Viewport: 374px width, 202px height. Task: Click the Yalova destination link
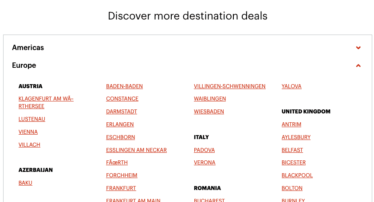[x=291, y=86]
